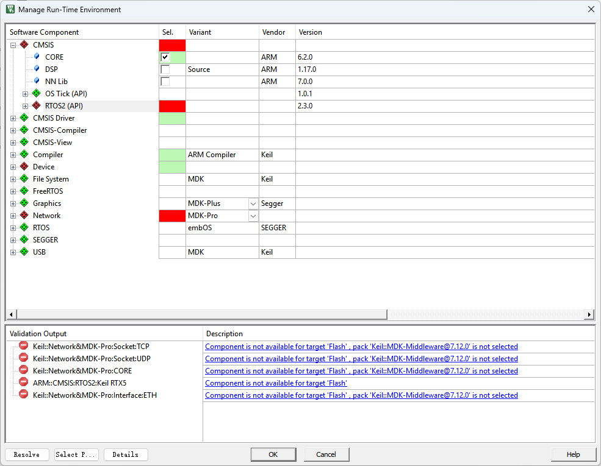The image size is (601, 466).
Task: Expand the Network node
Action: click(x=13, y=216)
